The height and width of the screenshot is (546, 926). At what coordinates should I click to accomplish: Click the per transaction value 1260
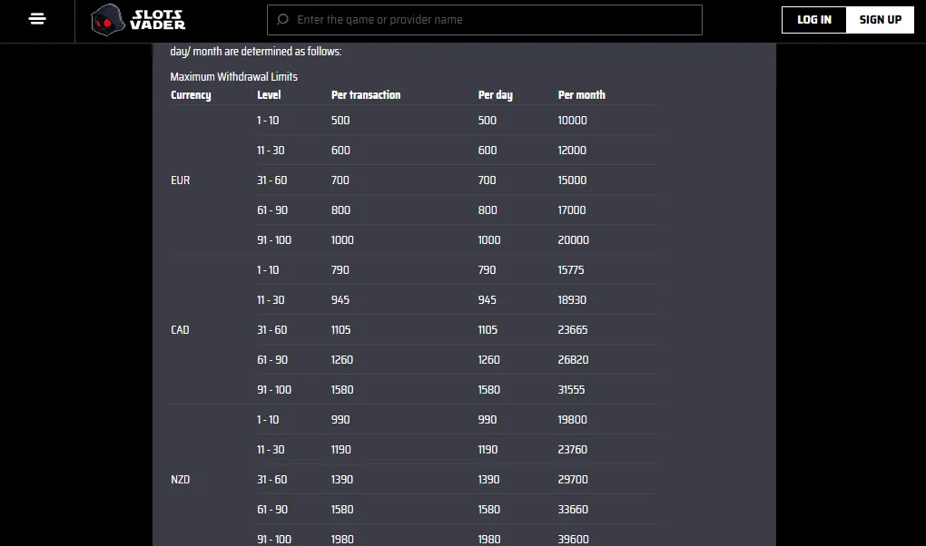point(342,360)
